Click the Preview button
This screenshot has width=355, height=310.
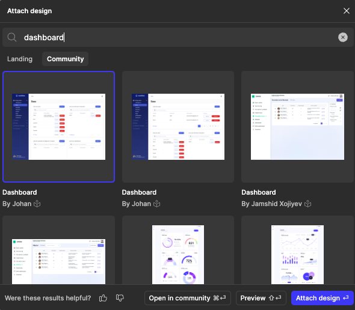[x=261, y=298]
